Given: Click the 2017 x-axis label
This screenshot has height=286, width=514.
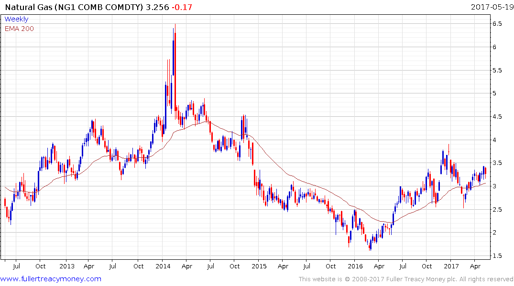Looking at the screenshot, I should (451, 266).
